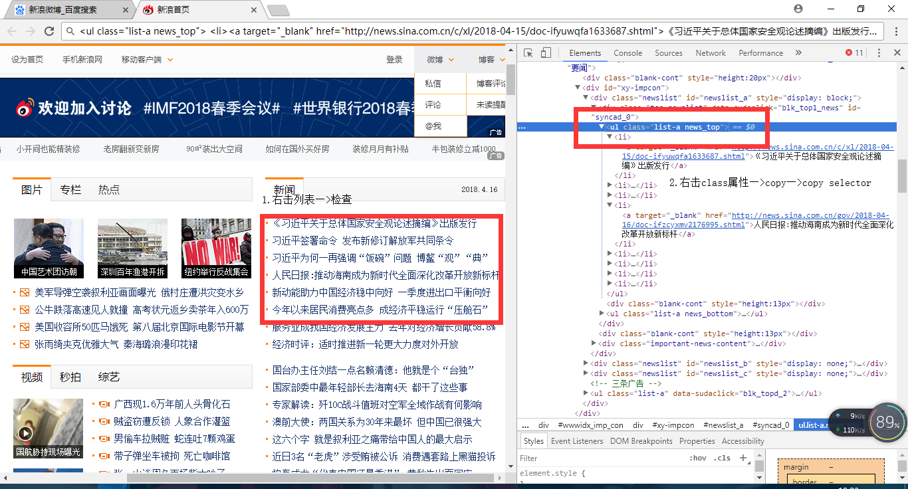The height and width of the screenshot is (489, 908).
Task: Toggle the :hov element state panel
Action: 698,458
